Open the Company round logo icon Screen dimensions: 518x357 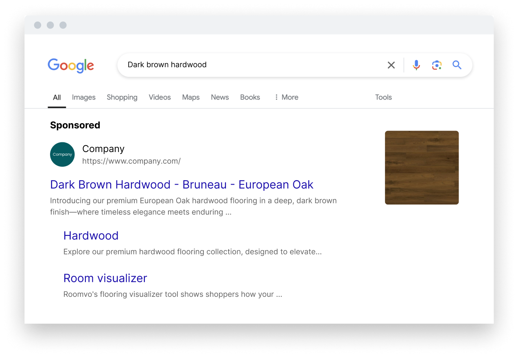tap(62, 155)
